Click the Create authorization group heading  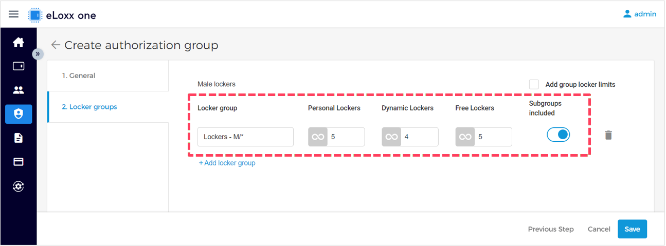point(141,45)
